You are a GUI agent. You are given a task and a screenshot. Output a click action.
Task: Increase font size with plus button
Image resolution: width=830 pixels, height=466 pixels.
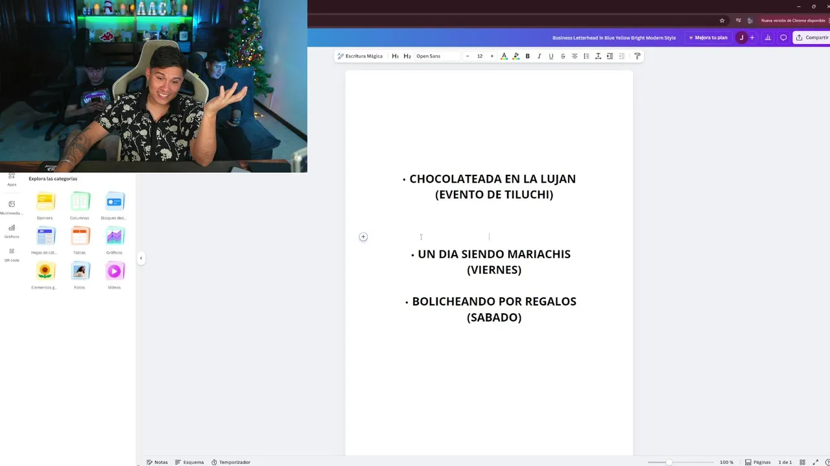[x=492, y=56]
